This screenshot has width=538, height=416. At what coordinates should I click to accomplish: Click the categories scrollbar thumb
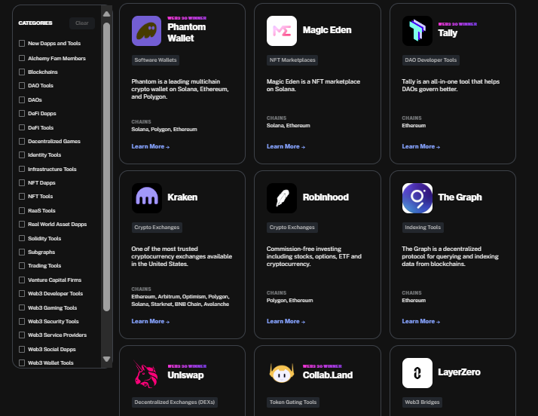[107, 167]
